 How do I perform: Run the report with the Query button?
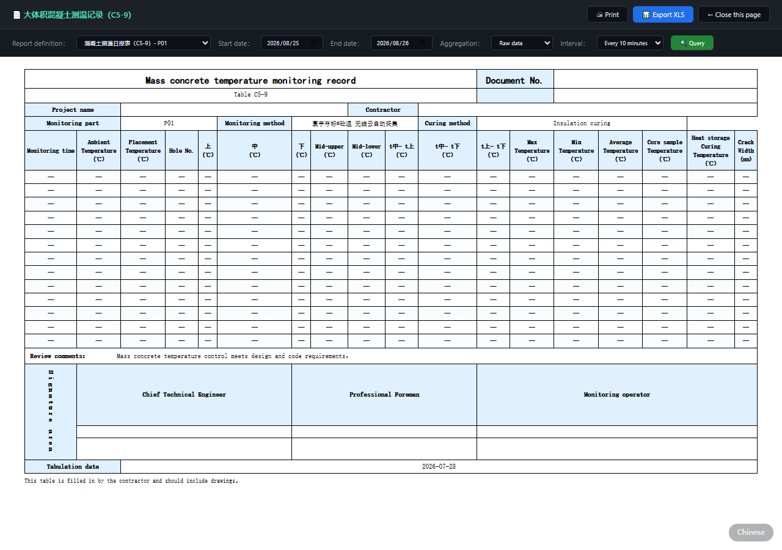click(692, 43)
